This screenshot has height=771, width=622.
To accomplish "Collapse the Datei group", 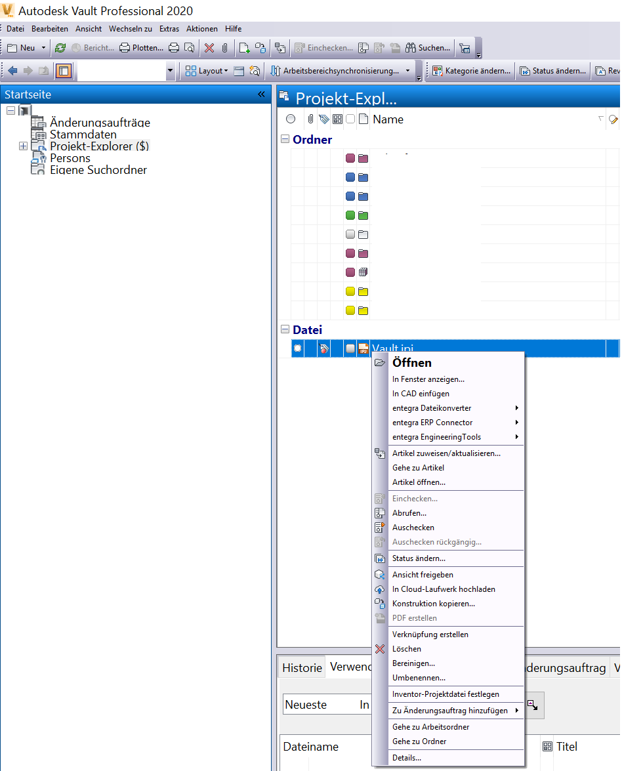I will click(x=285, y=329).
